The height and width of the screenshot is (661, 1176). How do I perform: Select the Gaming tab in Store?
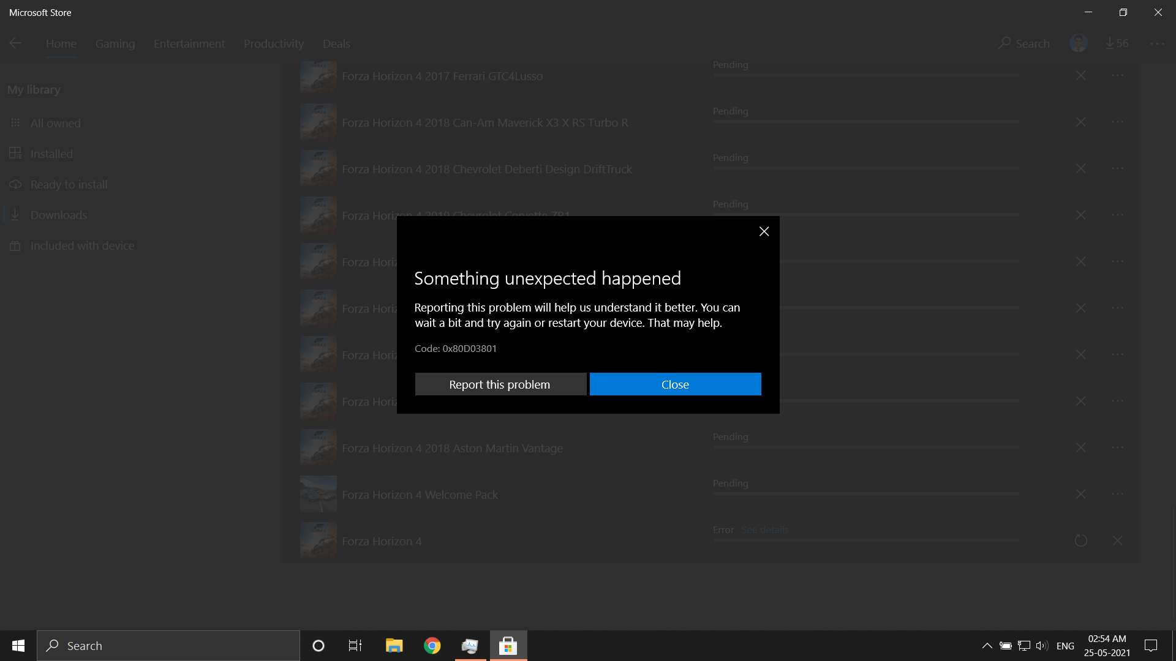tap(115, 43)
